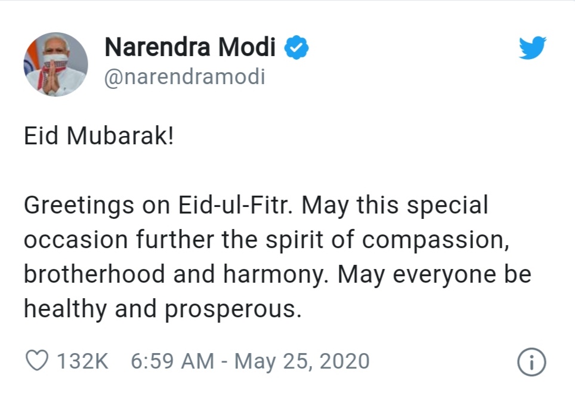575x396 pixels.
Task: Open Narendra Modi's profile picture
Action: [x=55, y=64]
